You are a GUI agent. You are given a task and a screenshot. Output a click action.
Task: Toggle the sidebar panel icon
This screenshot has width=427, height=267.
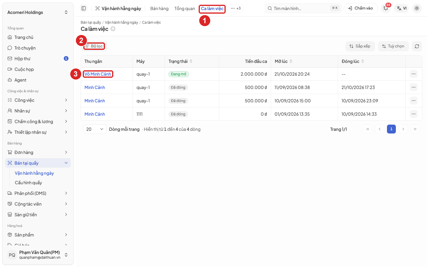click(84, 8)
